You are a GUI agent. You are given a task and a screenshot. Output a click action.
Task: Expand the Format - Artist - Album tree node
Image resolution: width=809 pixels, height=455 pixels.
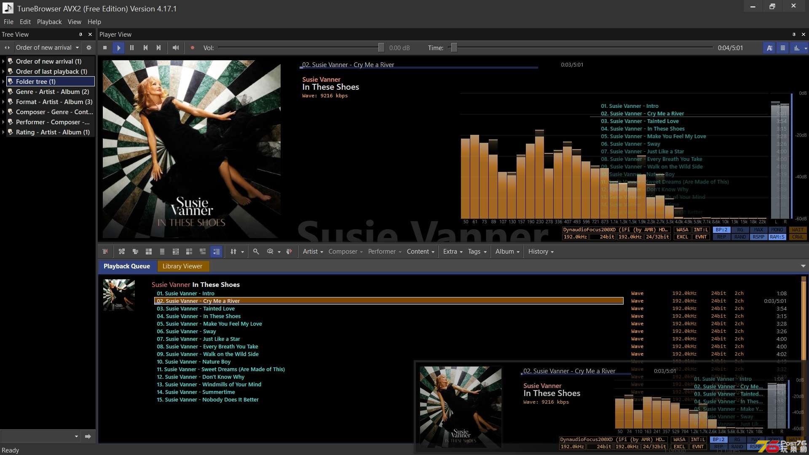click(x=3, y=102)
